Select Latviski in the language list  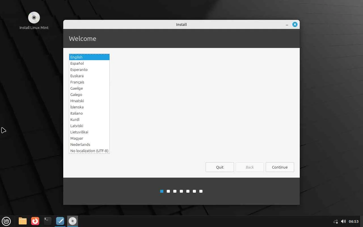pos(89,126)
